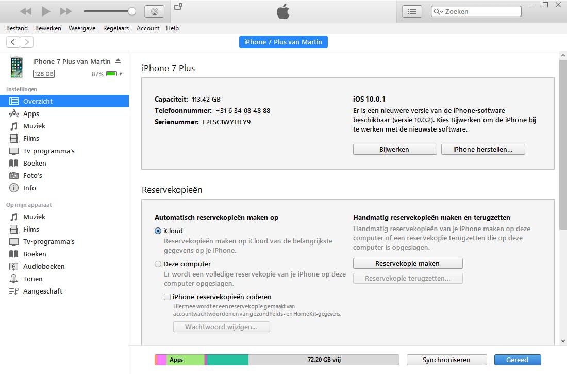The height and width of the screenshot is (374, 567).
Task: Click the serial number F2LSC1WYHFY9
Action: pyautogui.click(x=227, y=122)
